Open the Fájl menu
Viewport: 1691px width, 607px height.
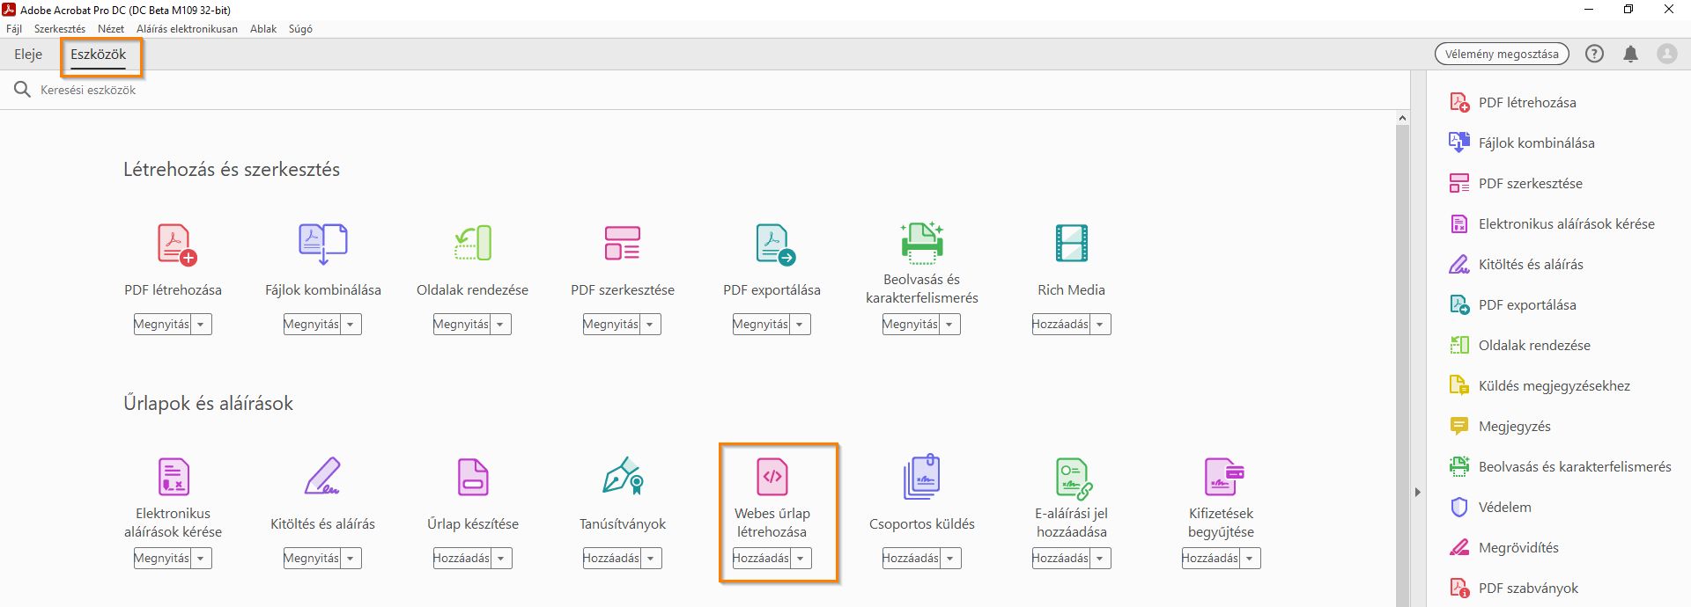pos(14,29)
